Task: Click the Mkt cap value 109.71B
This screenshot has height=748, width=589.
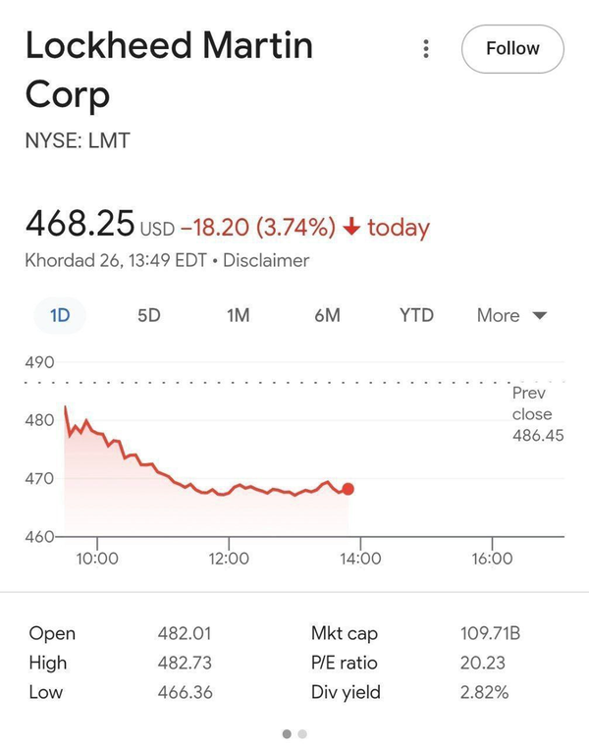Action: pyautogui.click(x=490, y=633)
